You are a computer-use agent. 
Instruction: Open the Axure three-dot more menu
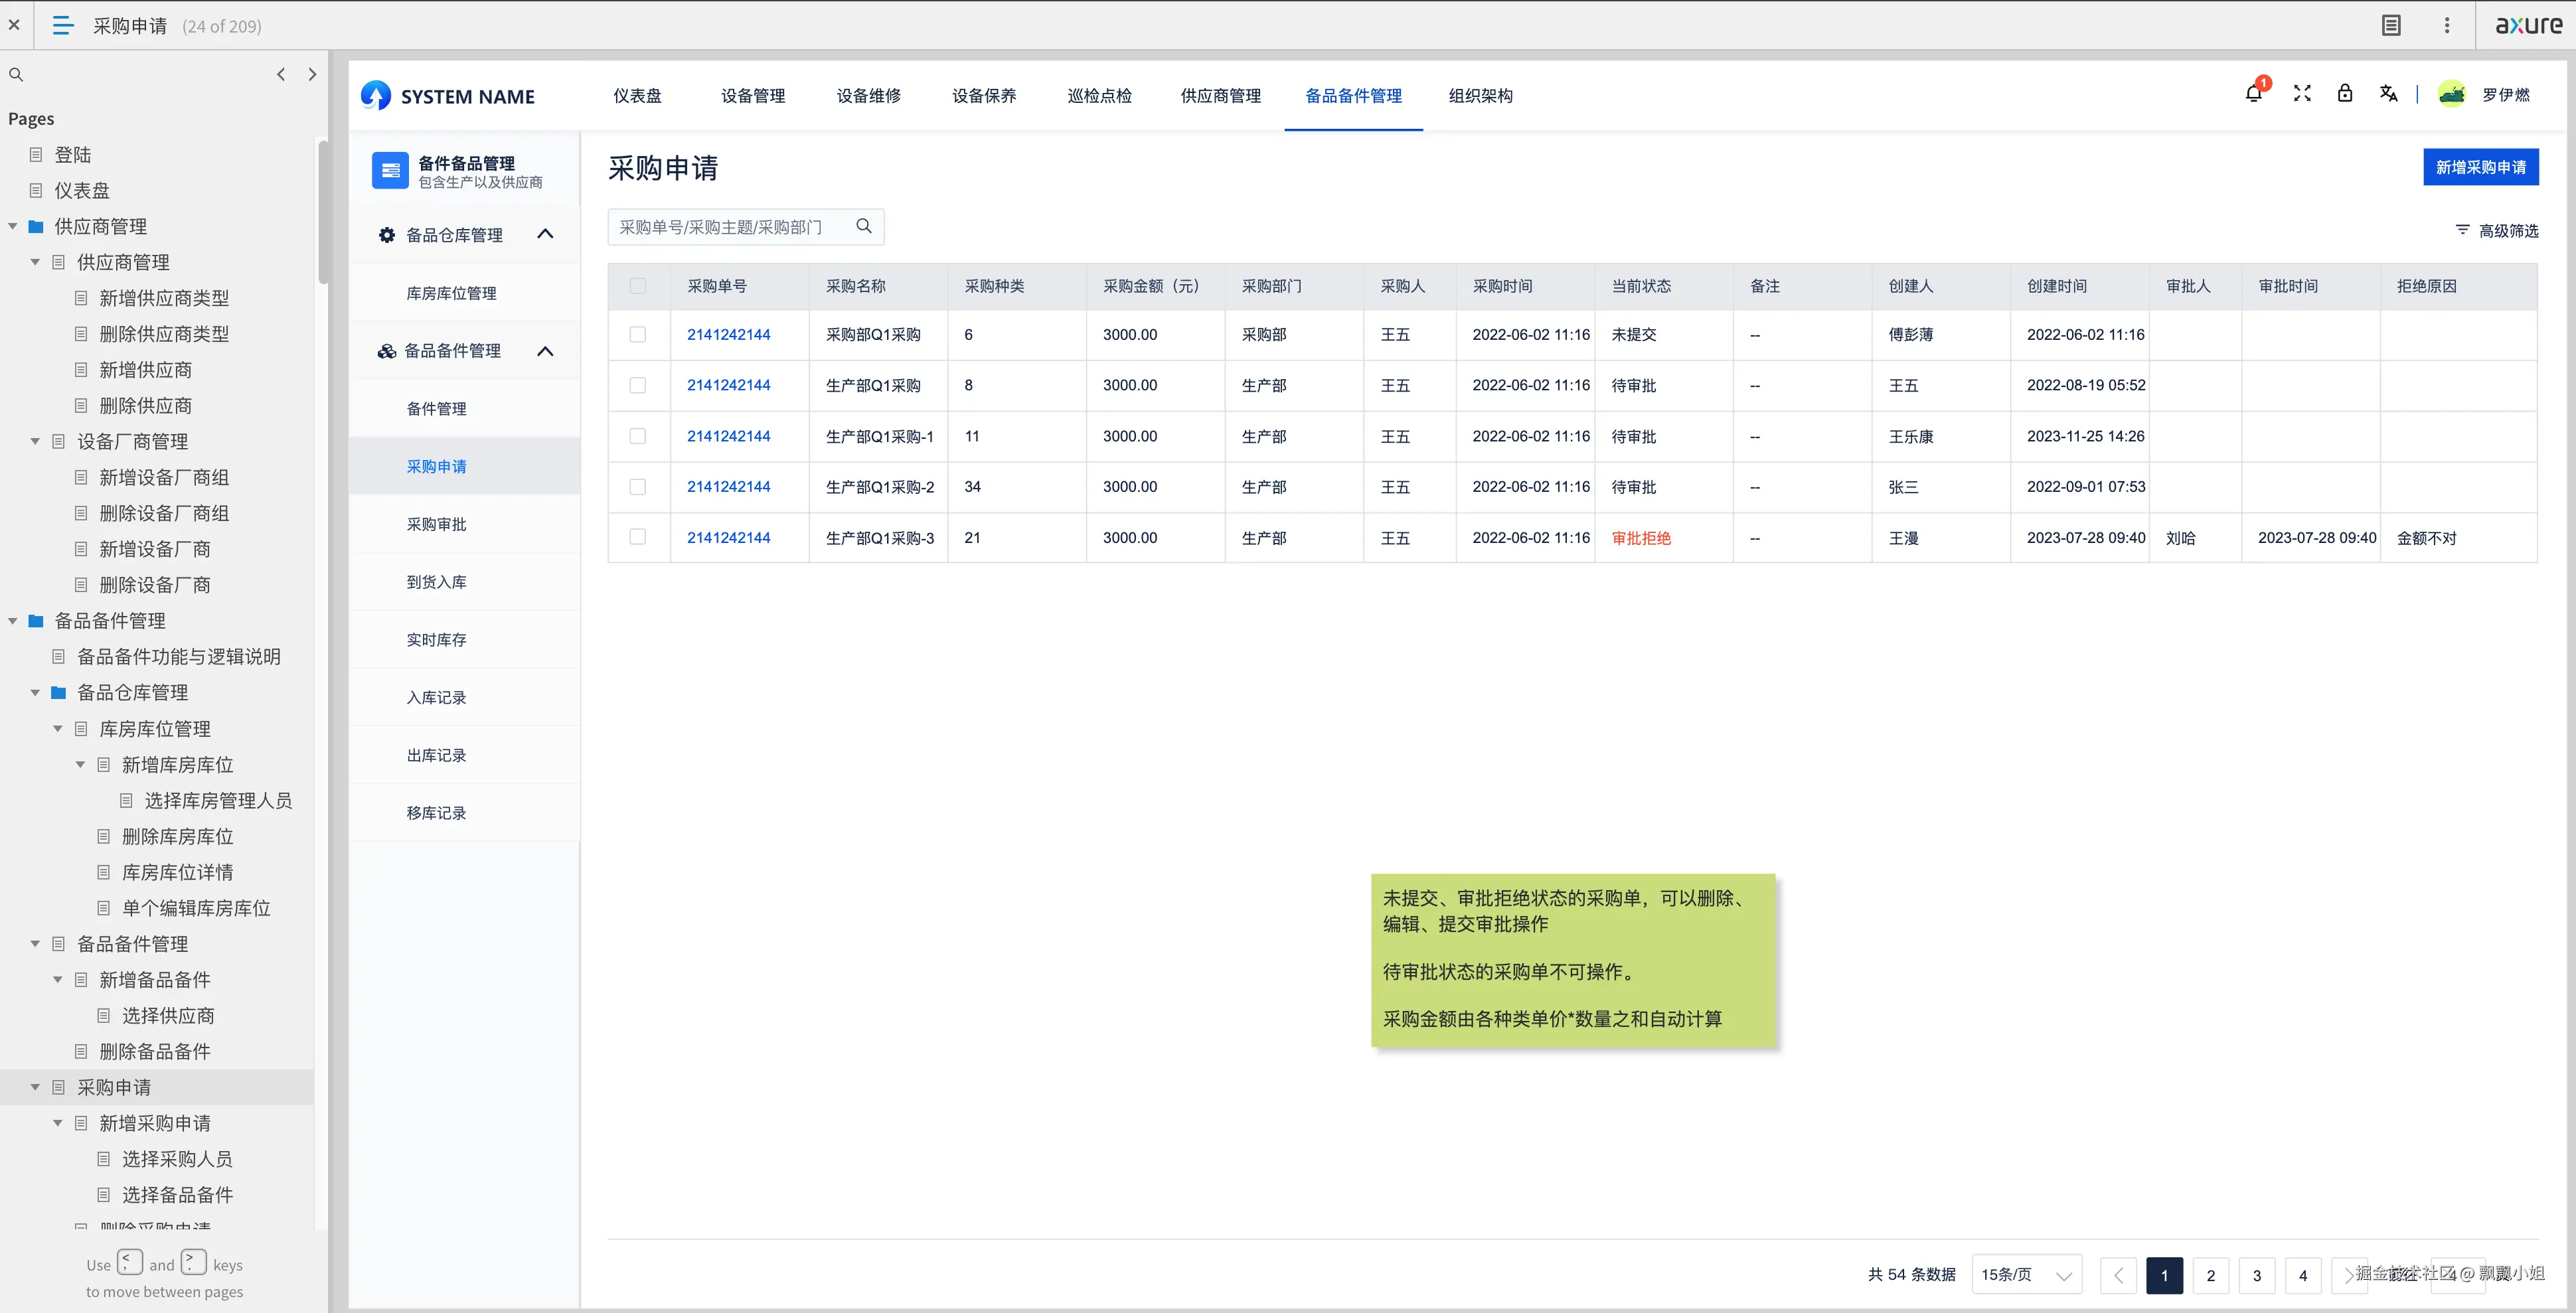(2447, 25)
